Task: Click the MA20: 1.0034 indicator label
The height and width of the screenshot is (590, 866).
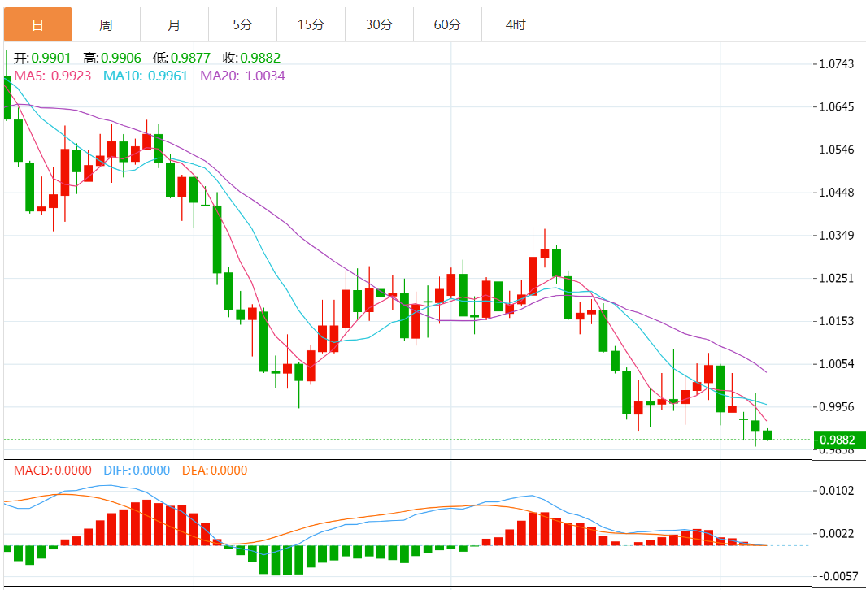Action: tap(242, 76)
